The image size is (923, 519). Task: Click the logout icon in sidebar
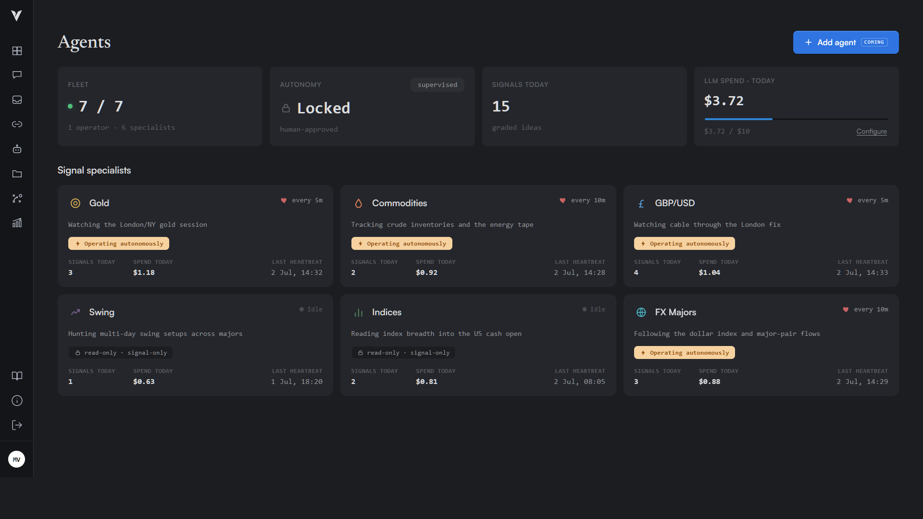tap(17, 425)
